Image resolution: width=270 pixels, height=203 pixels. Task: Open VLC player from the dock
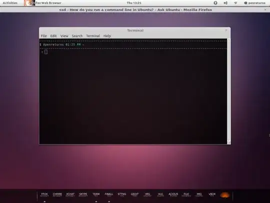coord(160,194)
